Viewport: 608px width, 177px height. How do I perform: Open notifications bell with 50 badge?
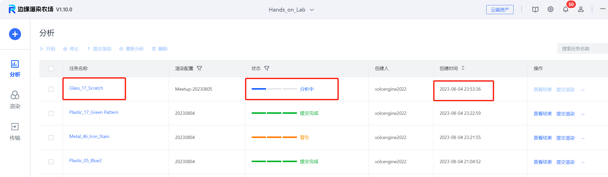(566, 10)
